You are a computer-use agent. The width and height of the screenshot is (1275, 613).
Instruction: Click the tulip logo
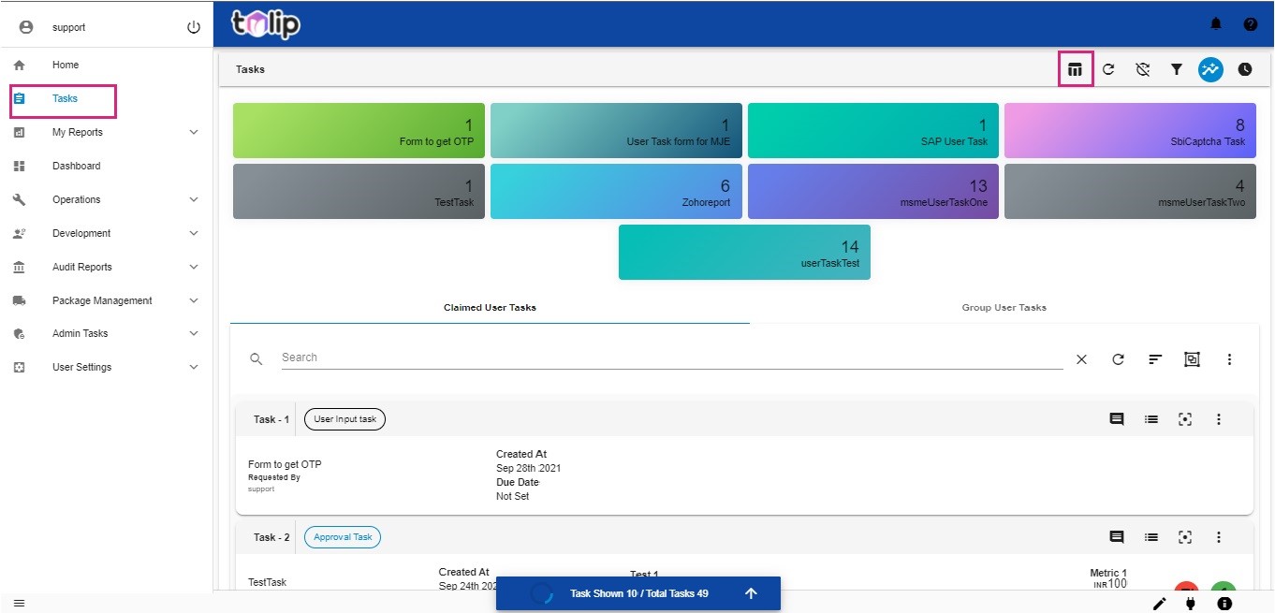(266, 23)
